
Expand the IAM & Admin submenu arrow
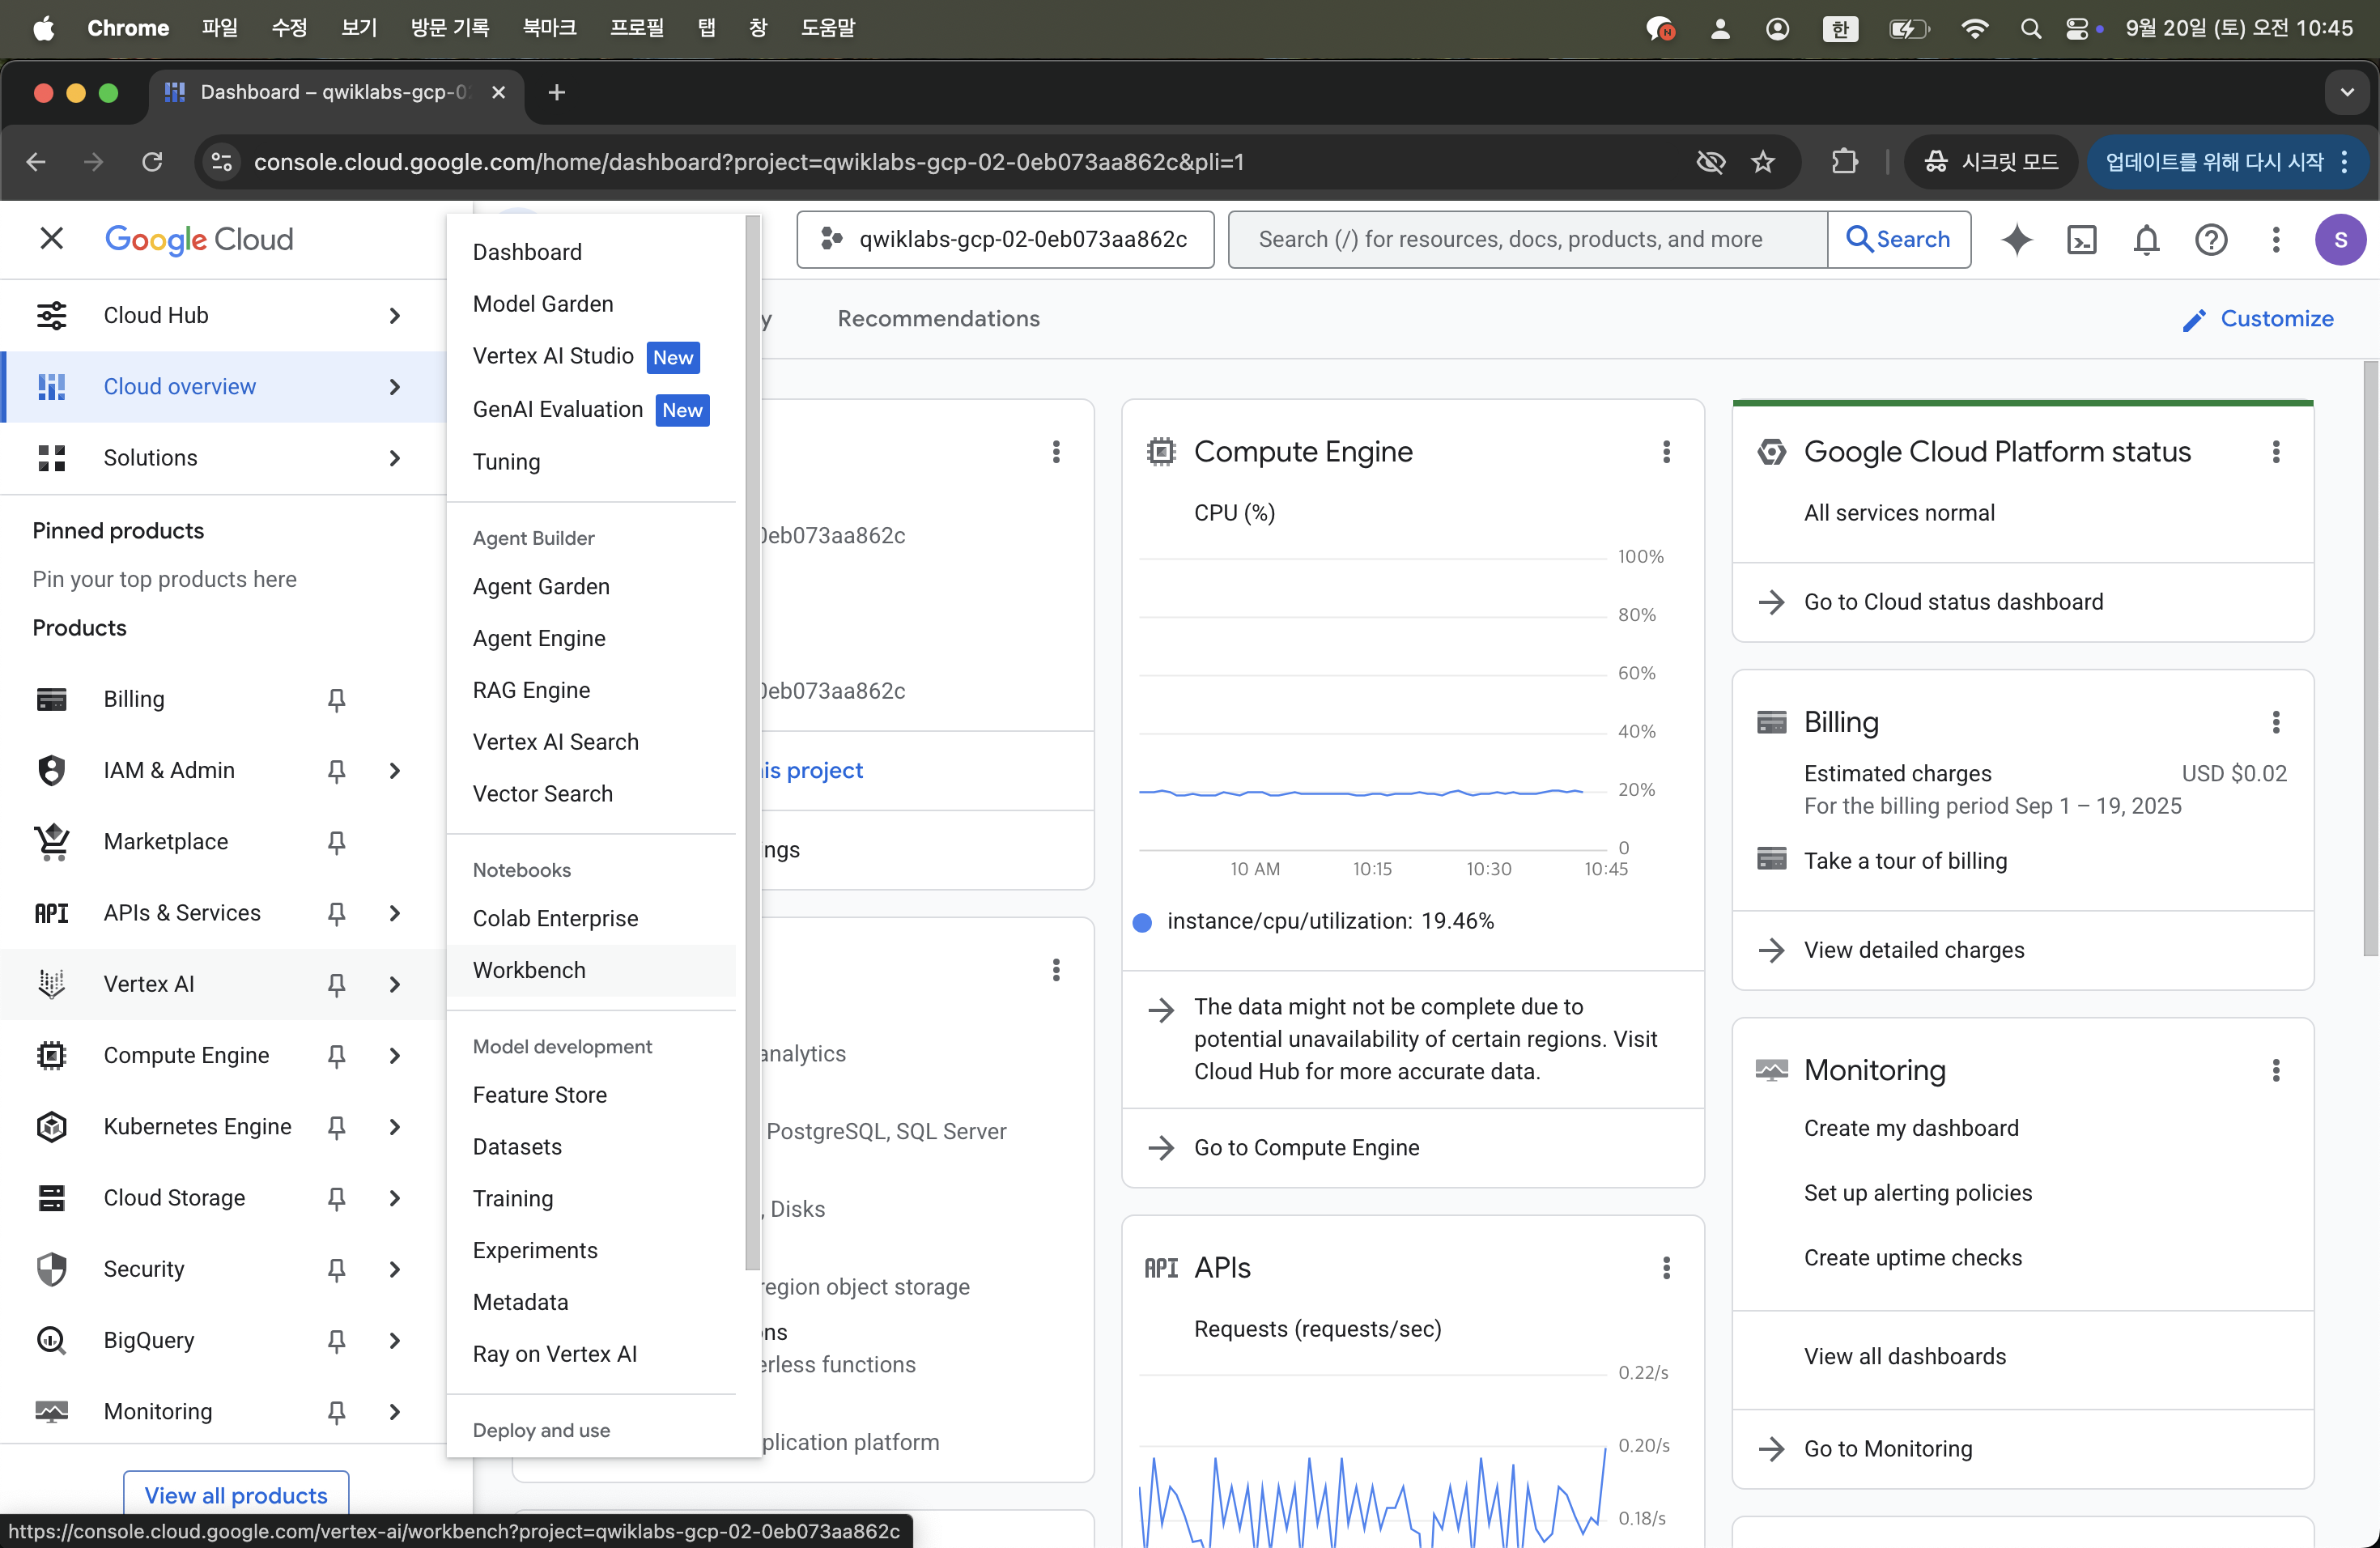coord(395,771)
